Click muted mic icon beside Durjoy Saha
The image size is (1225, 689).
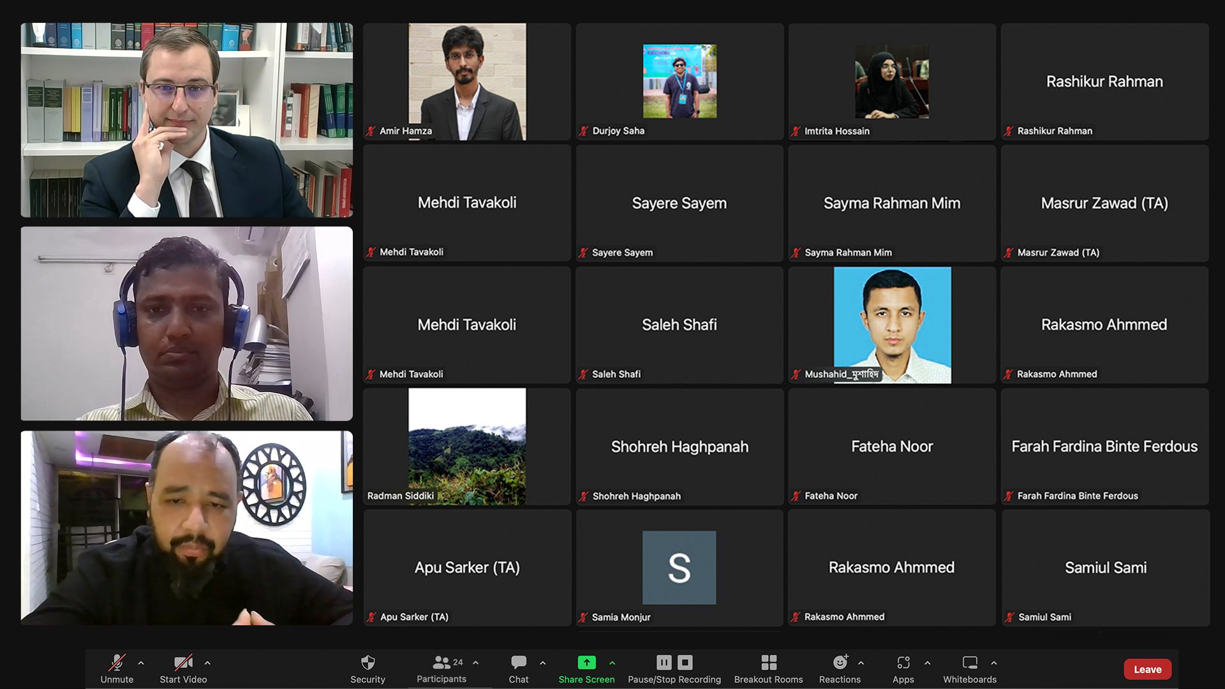583,131
